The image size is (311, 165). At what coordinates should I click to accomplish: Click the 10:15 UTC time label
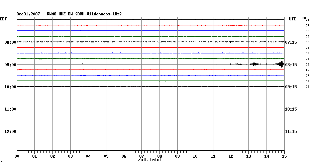[x=291, y=109]
